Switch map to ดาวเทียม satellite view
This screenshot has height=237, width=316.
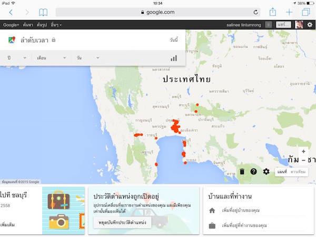click(299, 172)
